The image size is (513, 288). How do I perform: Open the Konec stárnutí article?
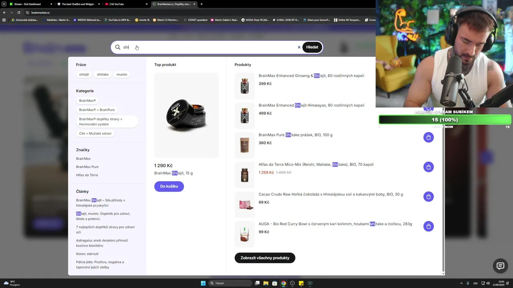pyautogui.click(x=87, y=254)
